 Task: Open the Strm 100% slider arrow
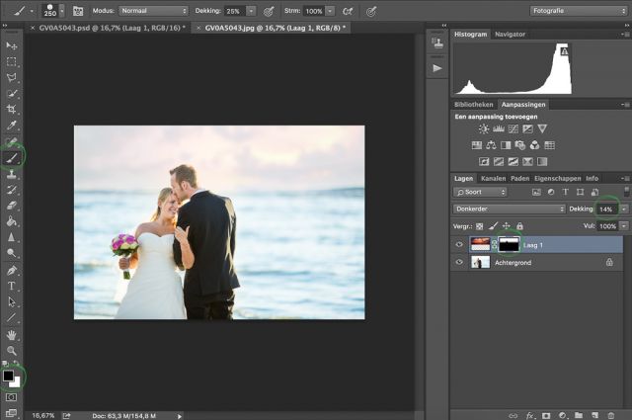330,11
